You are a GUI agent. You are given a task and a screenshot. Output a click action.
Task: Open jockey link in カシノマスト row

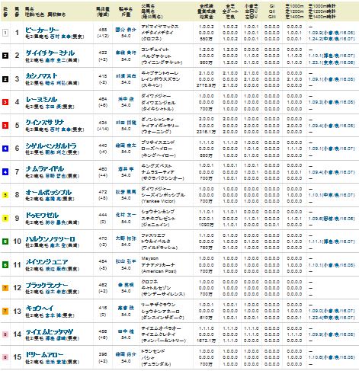point(126,76)
